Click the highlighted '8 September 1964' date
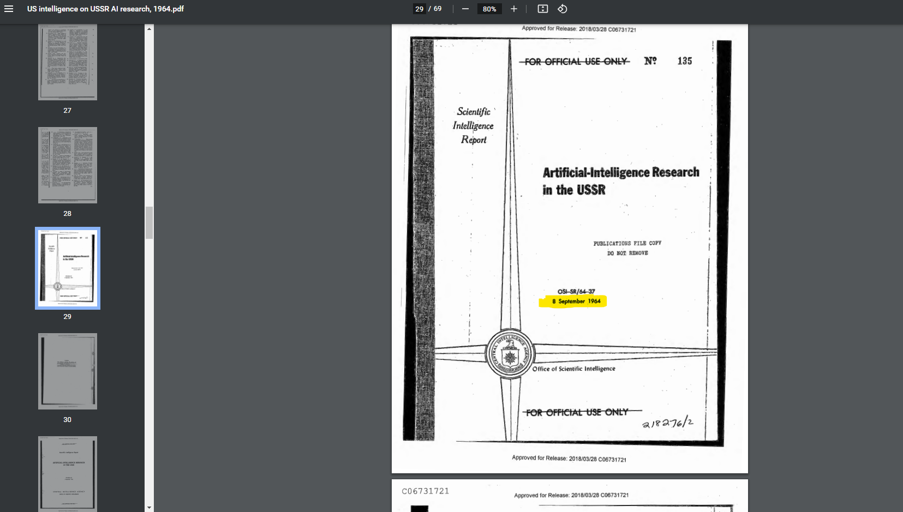The image size is (903, 512). [x=576, y=301]
